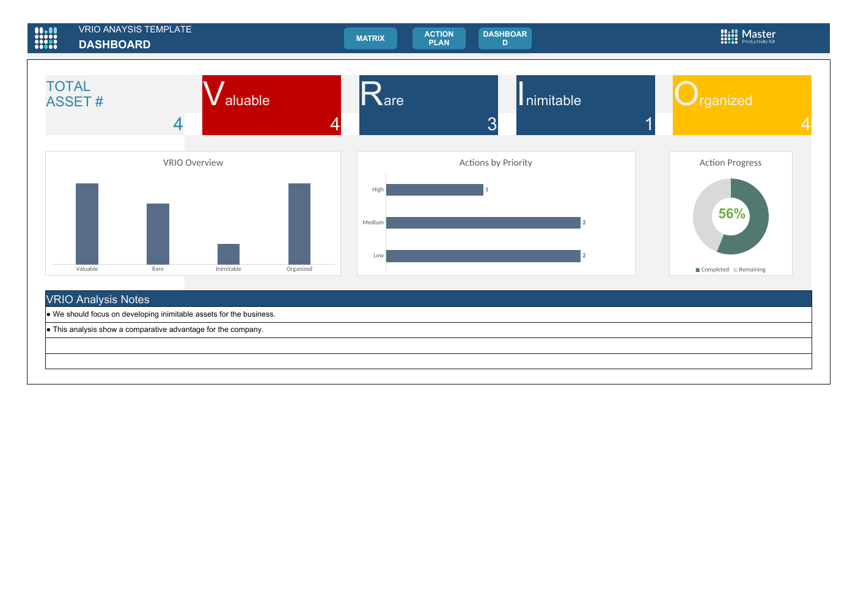This screenshot has width=858, height=607.
Task: Click the Action Progress chart title
Action: coord(730,163)
